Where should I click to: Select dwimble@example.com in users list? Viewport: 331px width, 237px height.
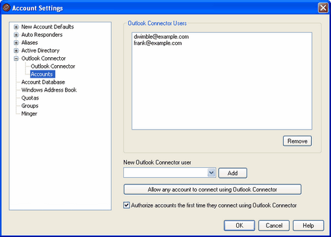[161, 37]
